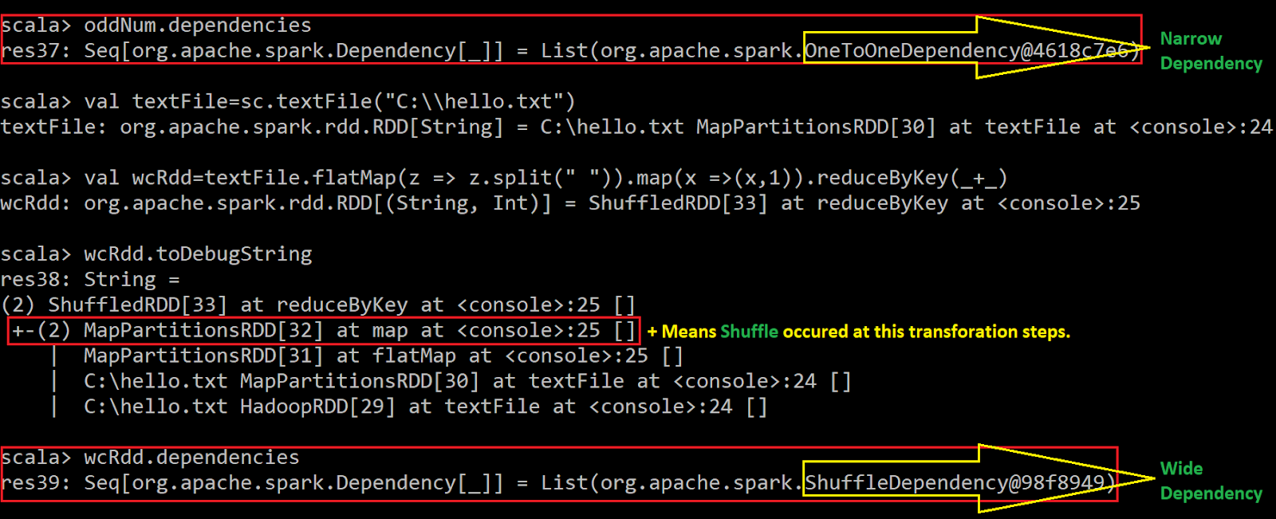Screen dimensions: 1276x519
Task: Select the 'wcRdd: org.apache.spark.rdd.RDD[(String, Int)]' output line
Action: (x=570, y=203)
